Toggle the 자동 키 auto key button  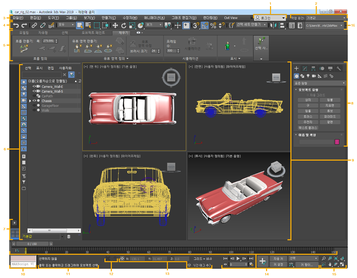click(x=278, y=259)
